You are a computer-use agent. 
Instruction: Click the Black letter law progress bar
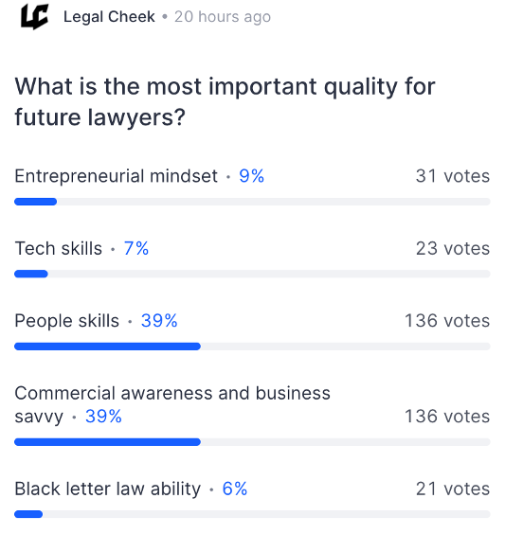tap(252, 514)
